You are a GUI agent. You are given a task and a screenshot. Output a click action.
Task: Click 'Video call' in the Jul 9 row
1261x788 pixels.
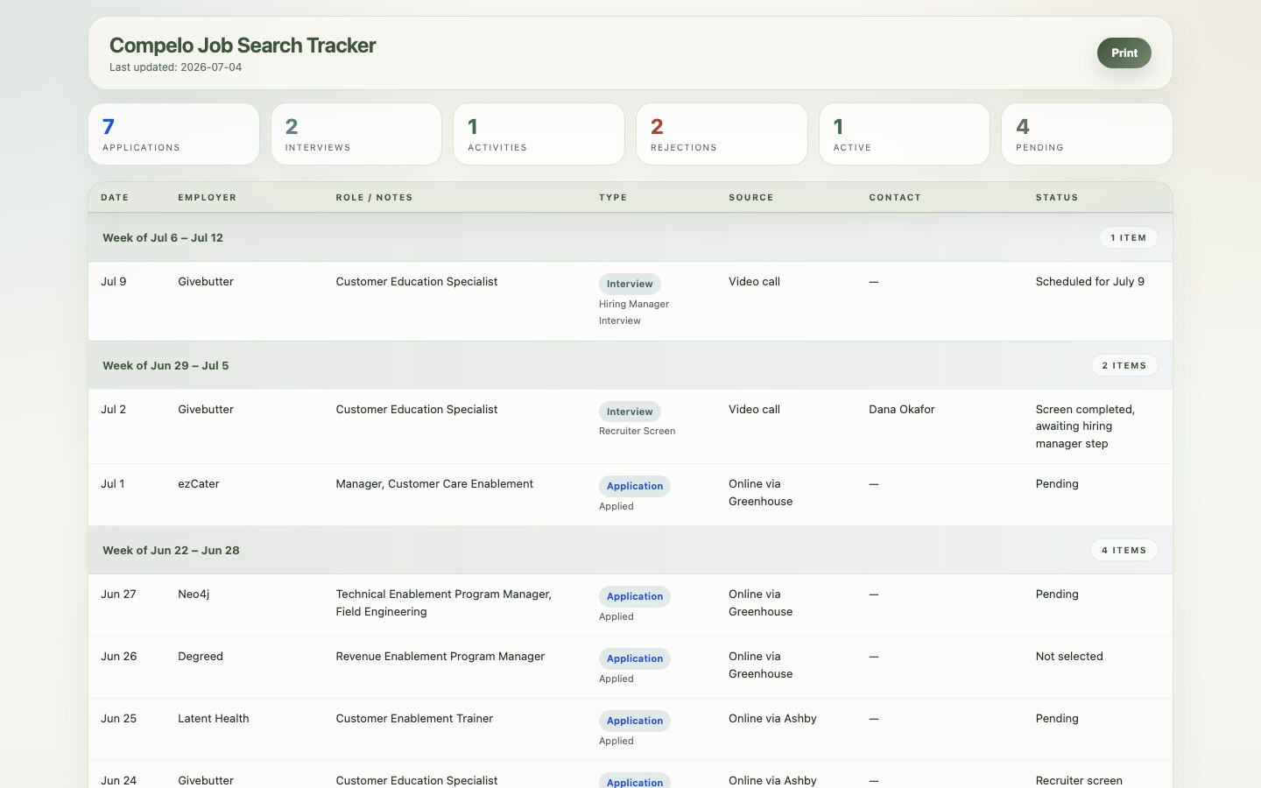pyautogui.click(x=754, y=282)
